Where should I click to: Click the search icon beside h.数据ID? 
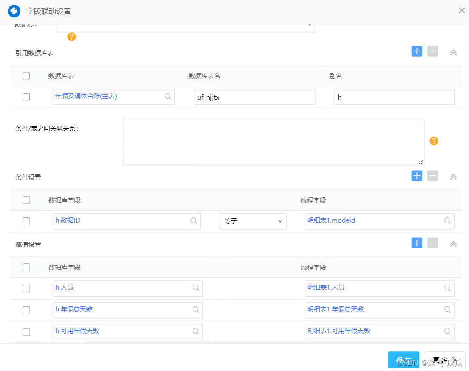pos(194,221)
